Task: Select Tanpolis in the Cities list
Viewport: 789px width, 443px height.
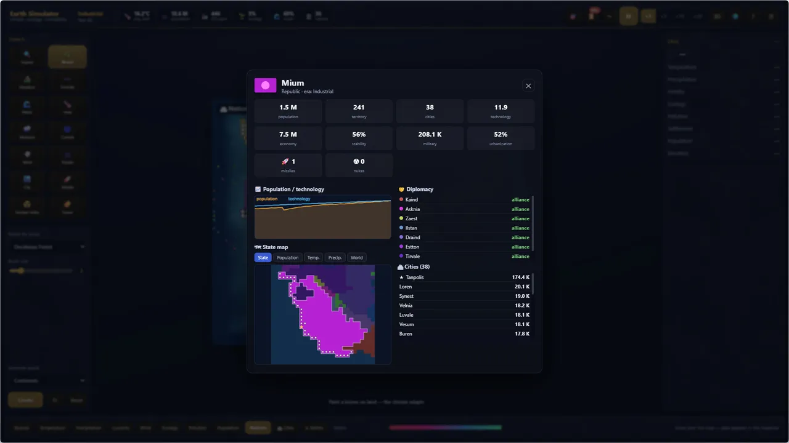Action: click(x=464, y=277)
